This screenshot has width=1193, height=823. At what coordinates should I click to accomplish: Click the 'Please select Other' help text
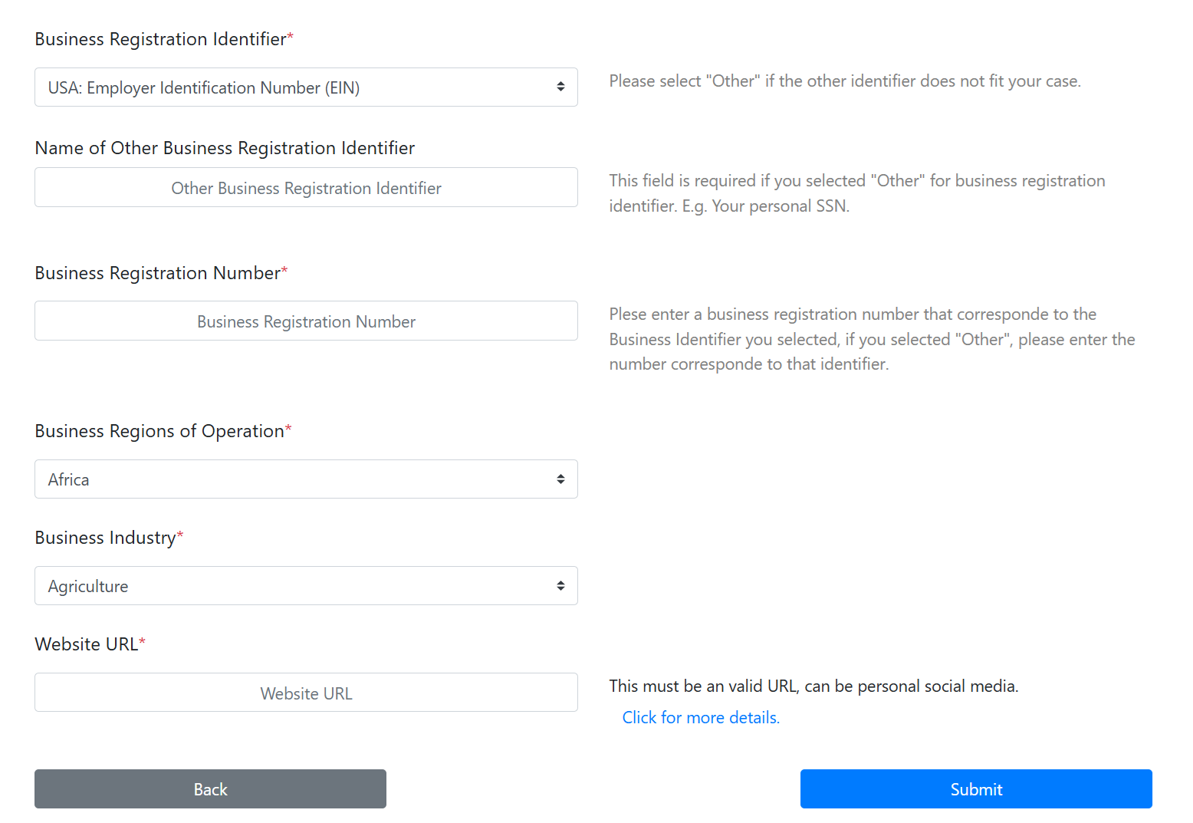click(845, 81)
